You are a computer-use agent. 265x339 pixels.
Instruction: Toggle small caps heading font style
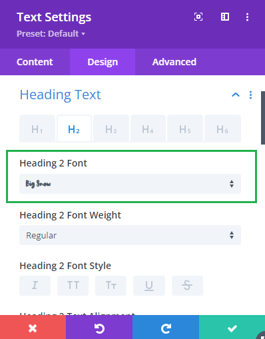coord(111,286)
